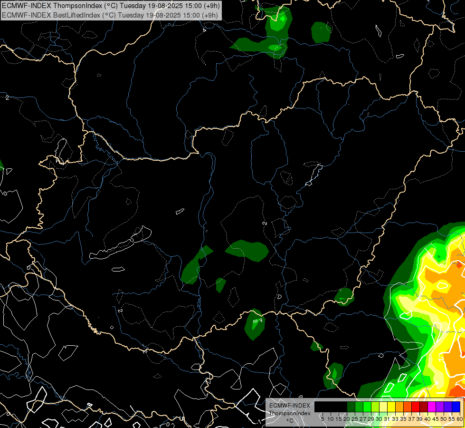465x428 pixels.
Task: Click the red 37-39 legend swatch
Action: pyautogui.click(x=416, y=407)
